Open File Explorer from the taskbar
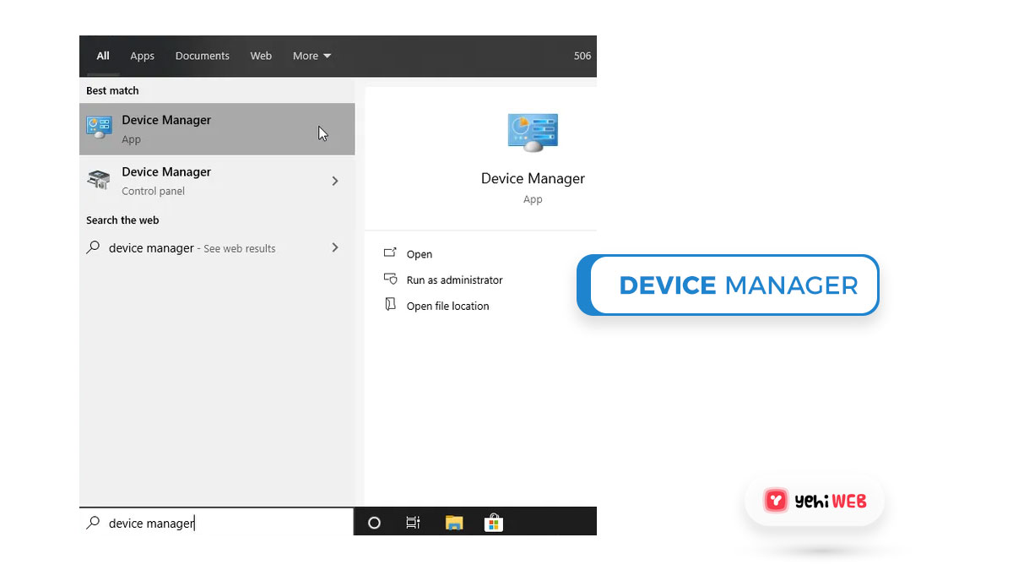Image resolution: width=1013 pixels, height=570 pixels. coord(453,522)
